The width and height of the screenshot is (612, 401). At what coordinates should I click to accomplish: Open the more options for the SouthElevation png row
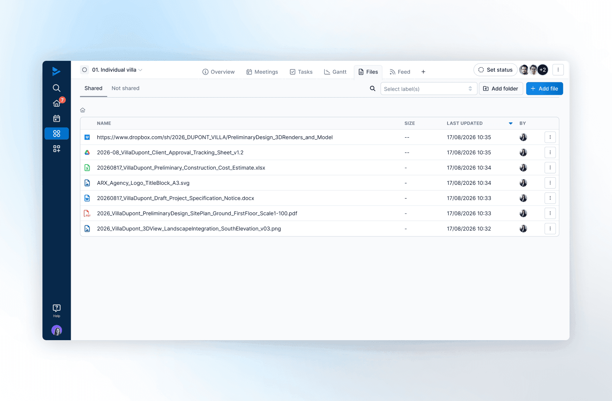pyautogui.click(x=550, y=229)
